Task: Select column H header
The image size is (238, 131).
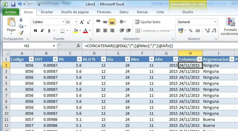Action: 190,53
